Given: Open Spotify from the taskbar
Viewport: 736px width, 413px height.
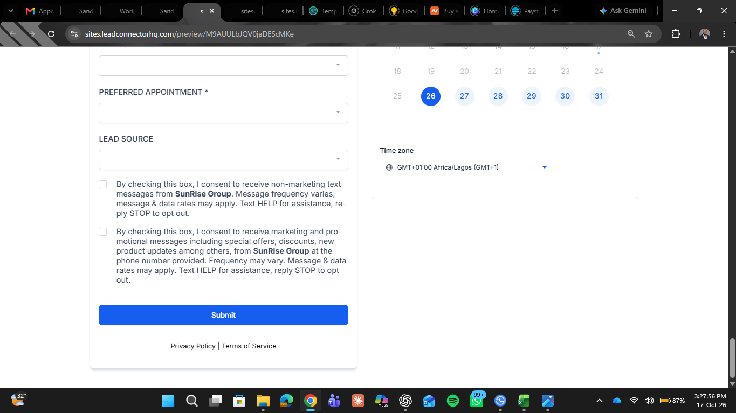Looking at the screenshot, I should (453, 401).
